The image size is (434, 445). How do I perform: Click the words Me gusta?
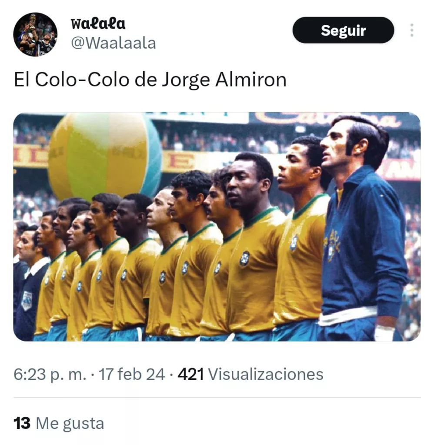coord(70,424)
